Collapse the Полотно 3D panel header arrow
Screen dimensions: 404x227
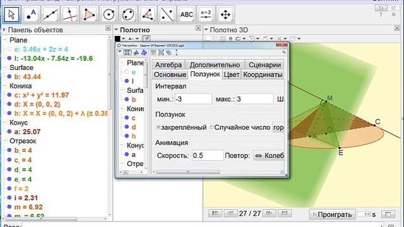206,30
